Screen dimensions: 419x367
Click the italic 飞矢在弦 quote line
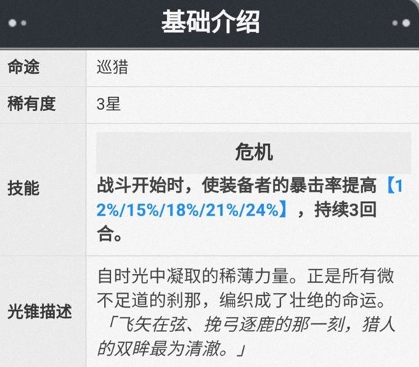pos(251,324)
